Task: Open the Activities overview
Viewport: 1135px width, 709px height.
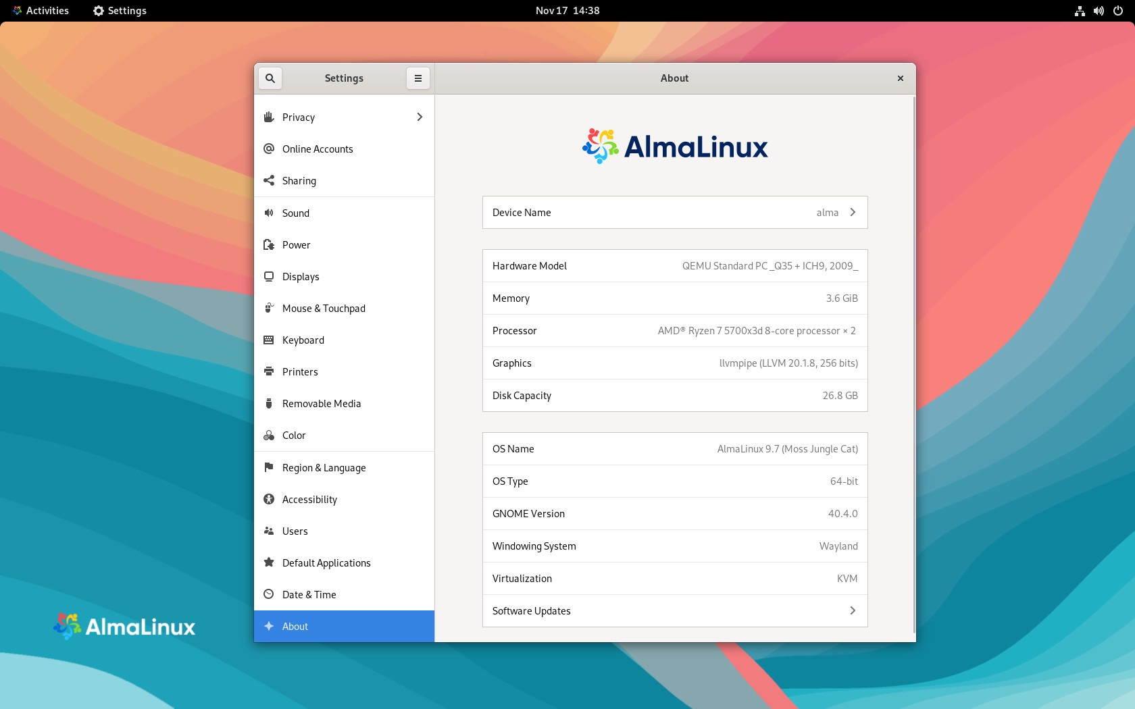Action: coord(42,10)
